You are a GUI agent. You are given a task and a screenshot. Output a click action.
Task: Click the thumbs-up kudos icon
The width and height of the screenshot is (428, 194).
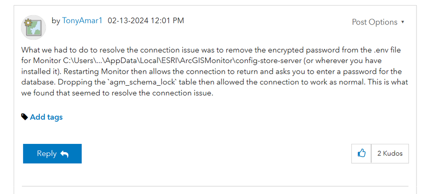[362, 153]
